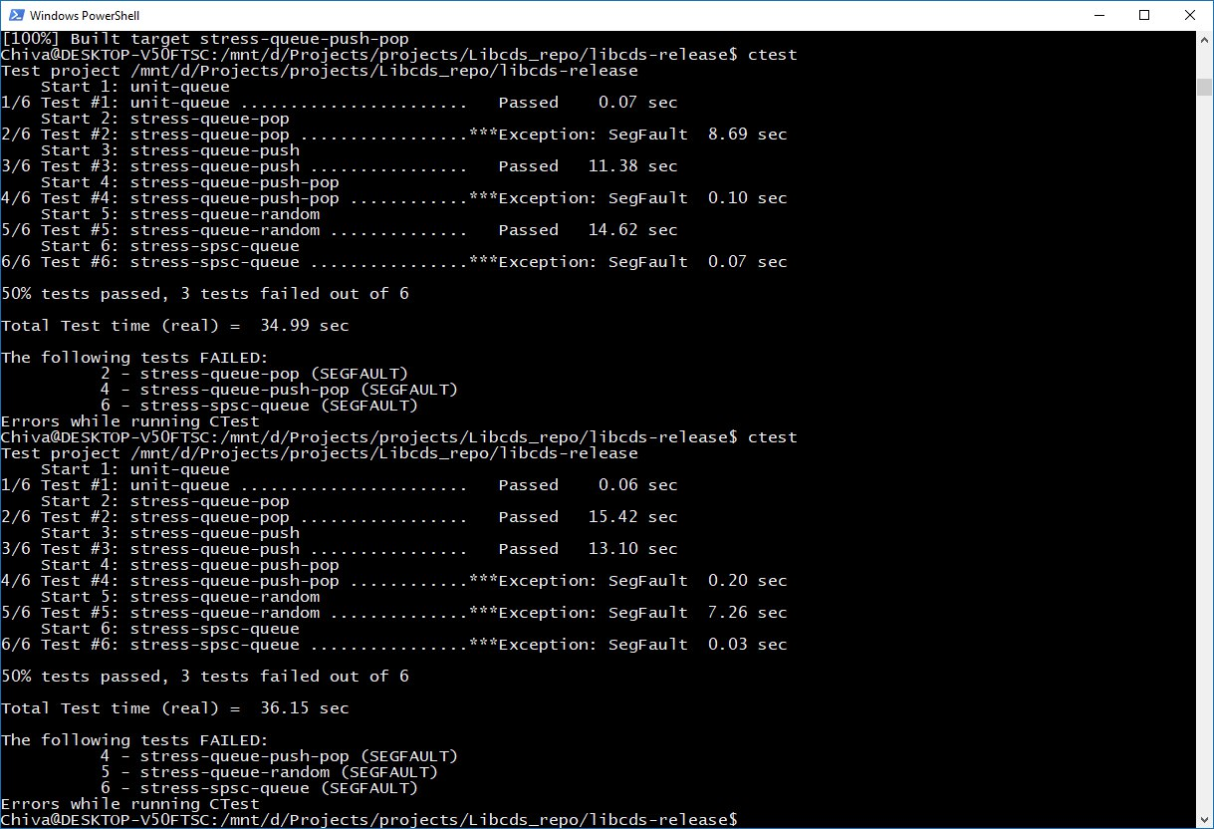Click the '0.06 sec' time value

637,485
